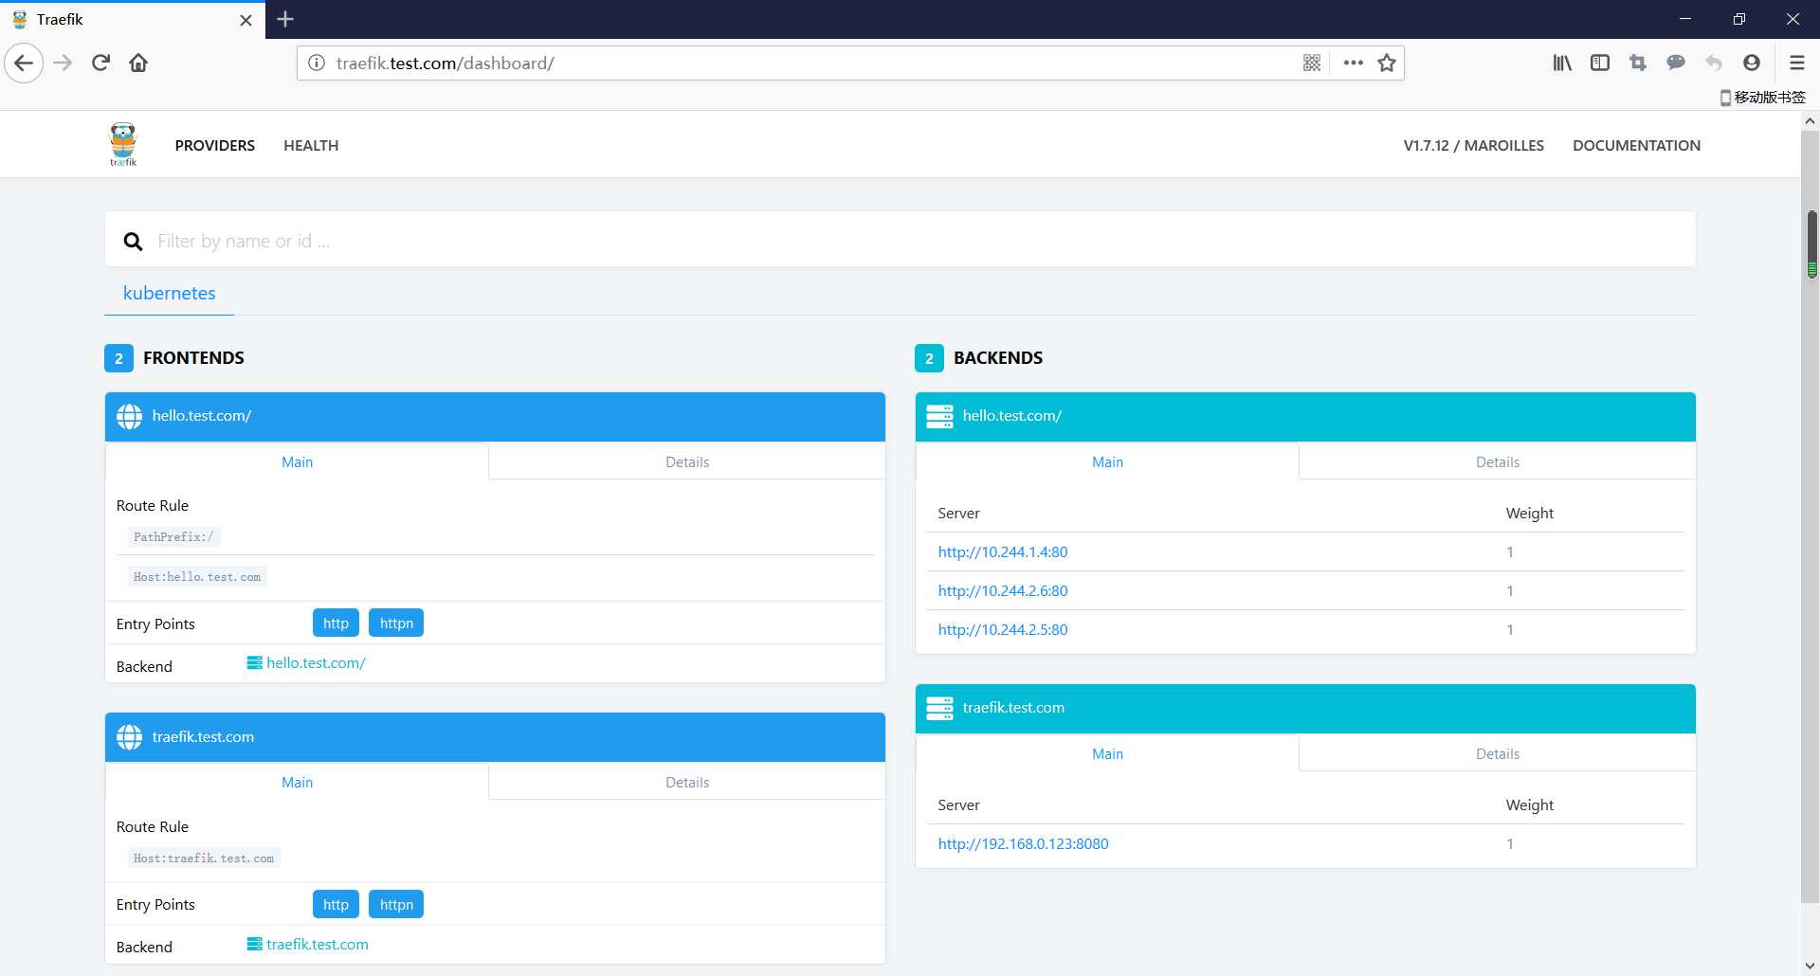
Task: Select Main tab of traefik.test.com backend
Action: click(x=1107, y=754)
